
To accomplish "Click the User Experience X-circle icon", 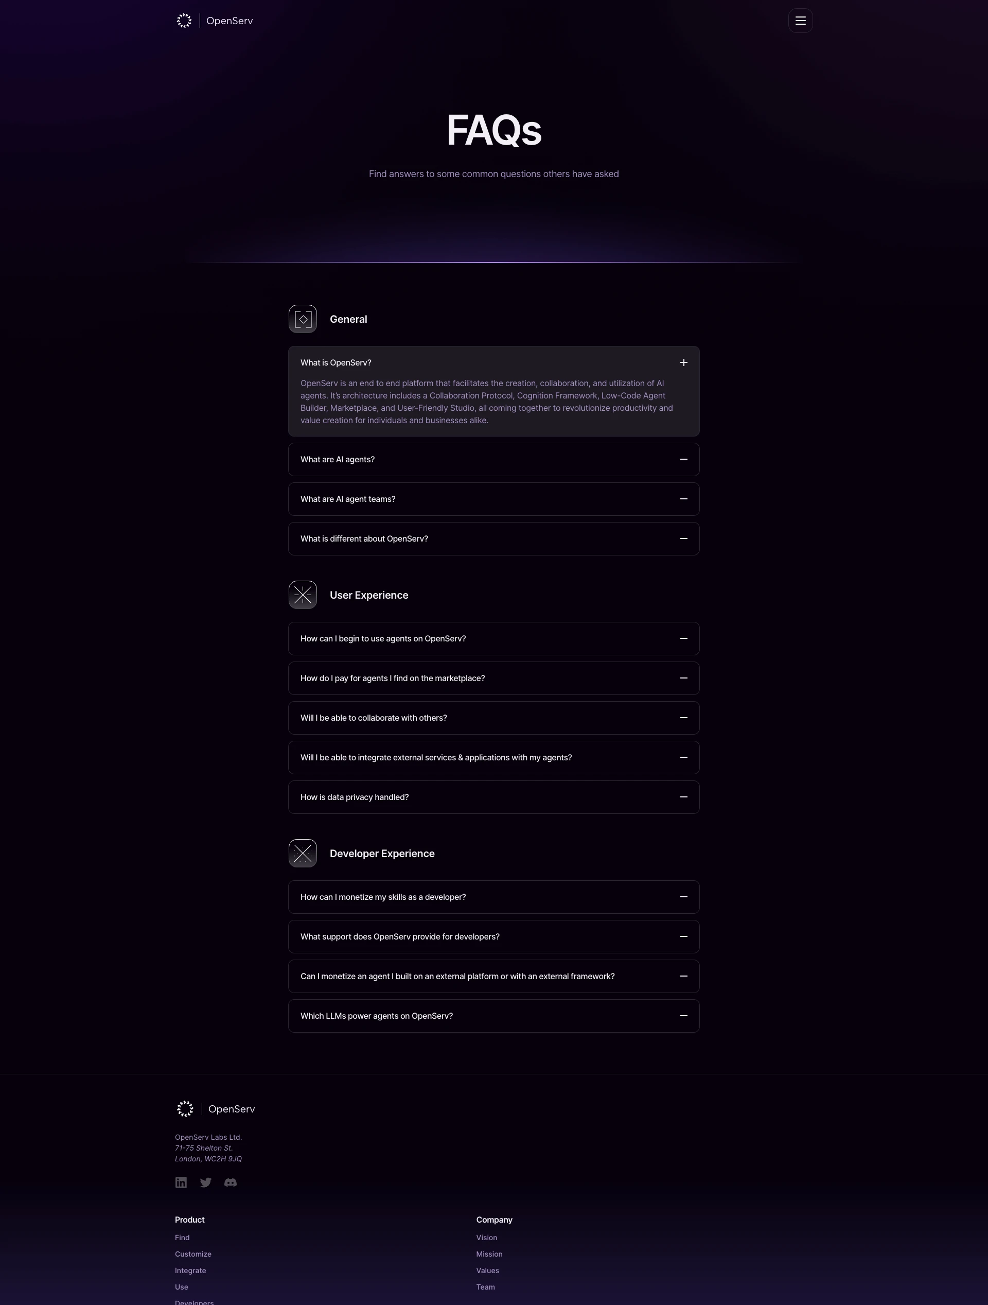I will pyautogui.click(x=302, y=595).
